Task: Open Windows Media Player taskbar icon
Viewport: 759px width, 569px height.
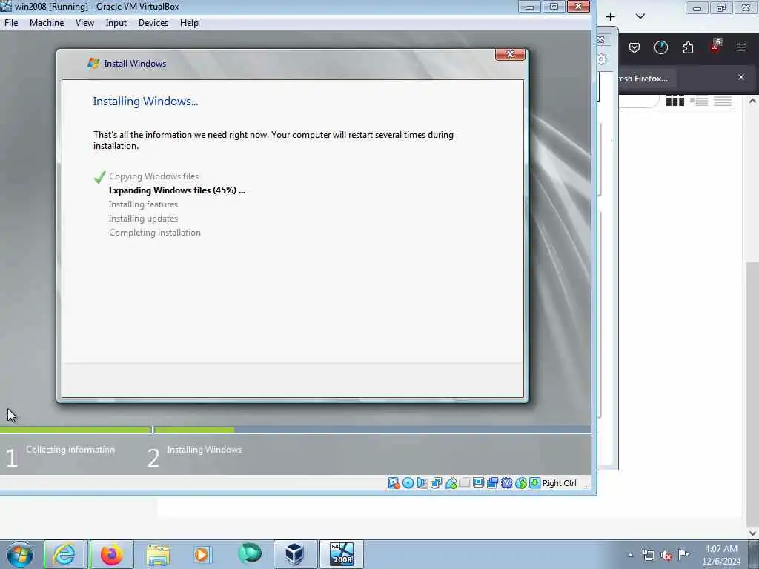Action: (x=202, y=554)
